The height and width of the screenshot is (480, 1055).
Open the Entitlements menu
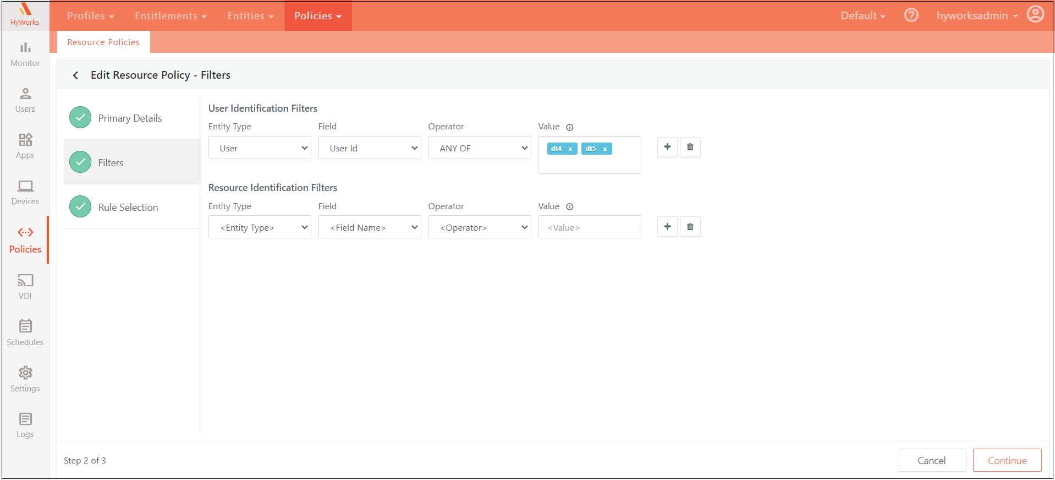tap(171, 16)
